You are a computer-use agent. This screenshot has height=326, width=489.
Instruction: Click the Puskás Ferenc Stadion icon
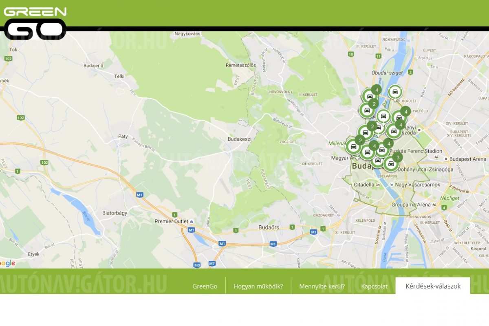tap(436, 157)
